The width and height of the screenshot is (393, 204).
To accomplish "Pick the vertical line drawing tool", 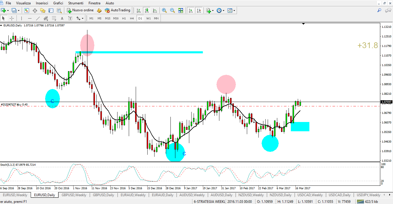I will coord(21,18).
